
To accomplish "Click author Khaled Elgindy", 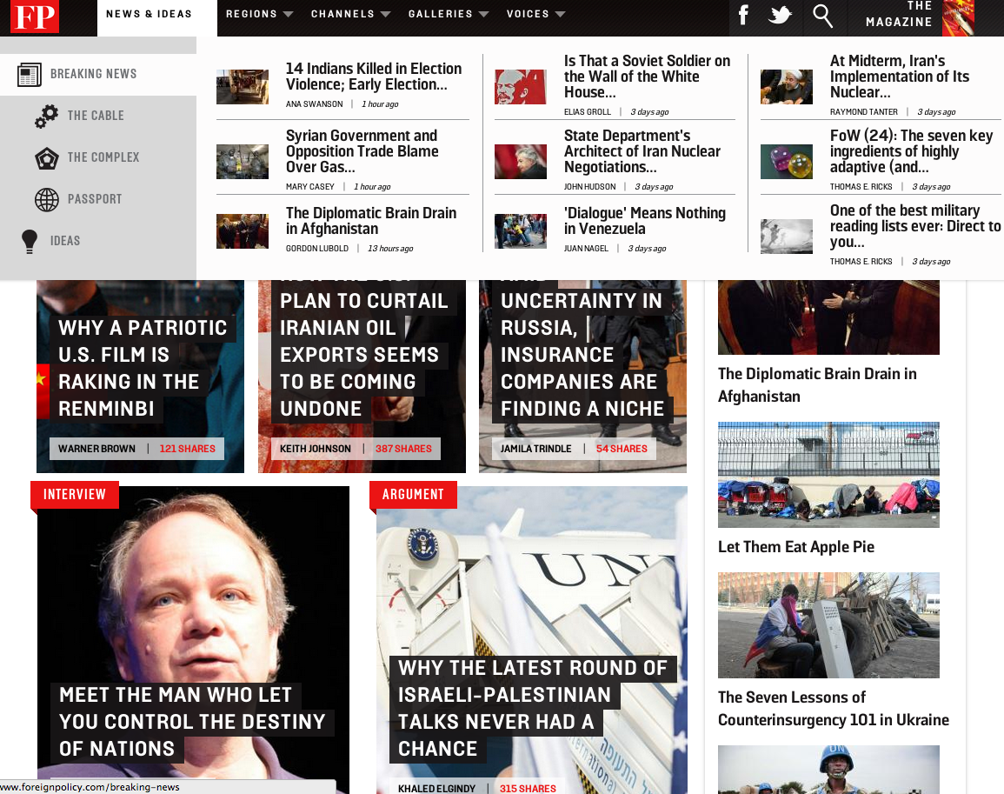I will 436,788.
